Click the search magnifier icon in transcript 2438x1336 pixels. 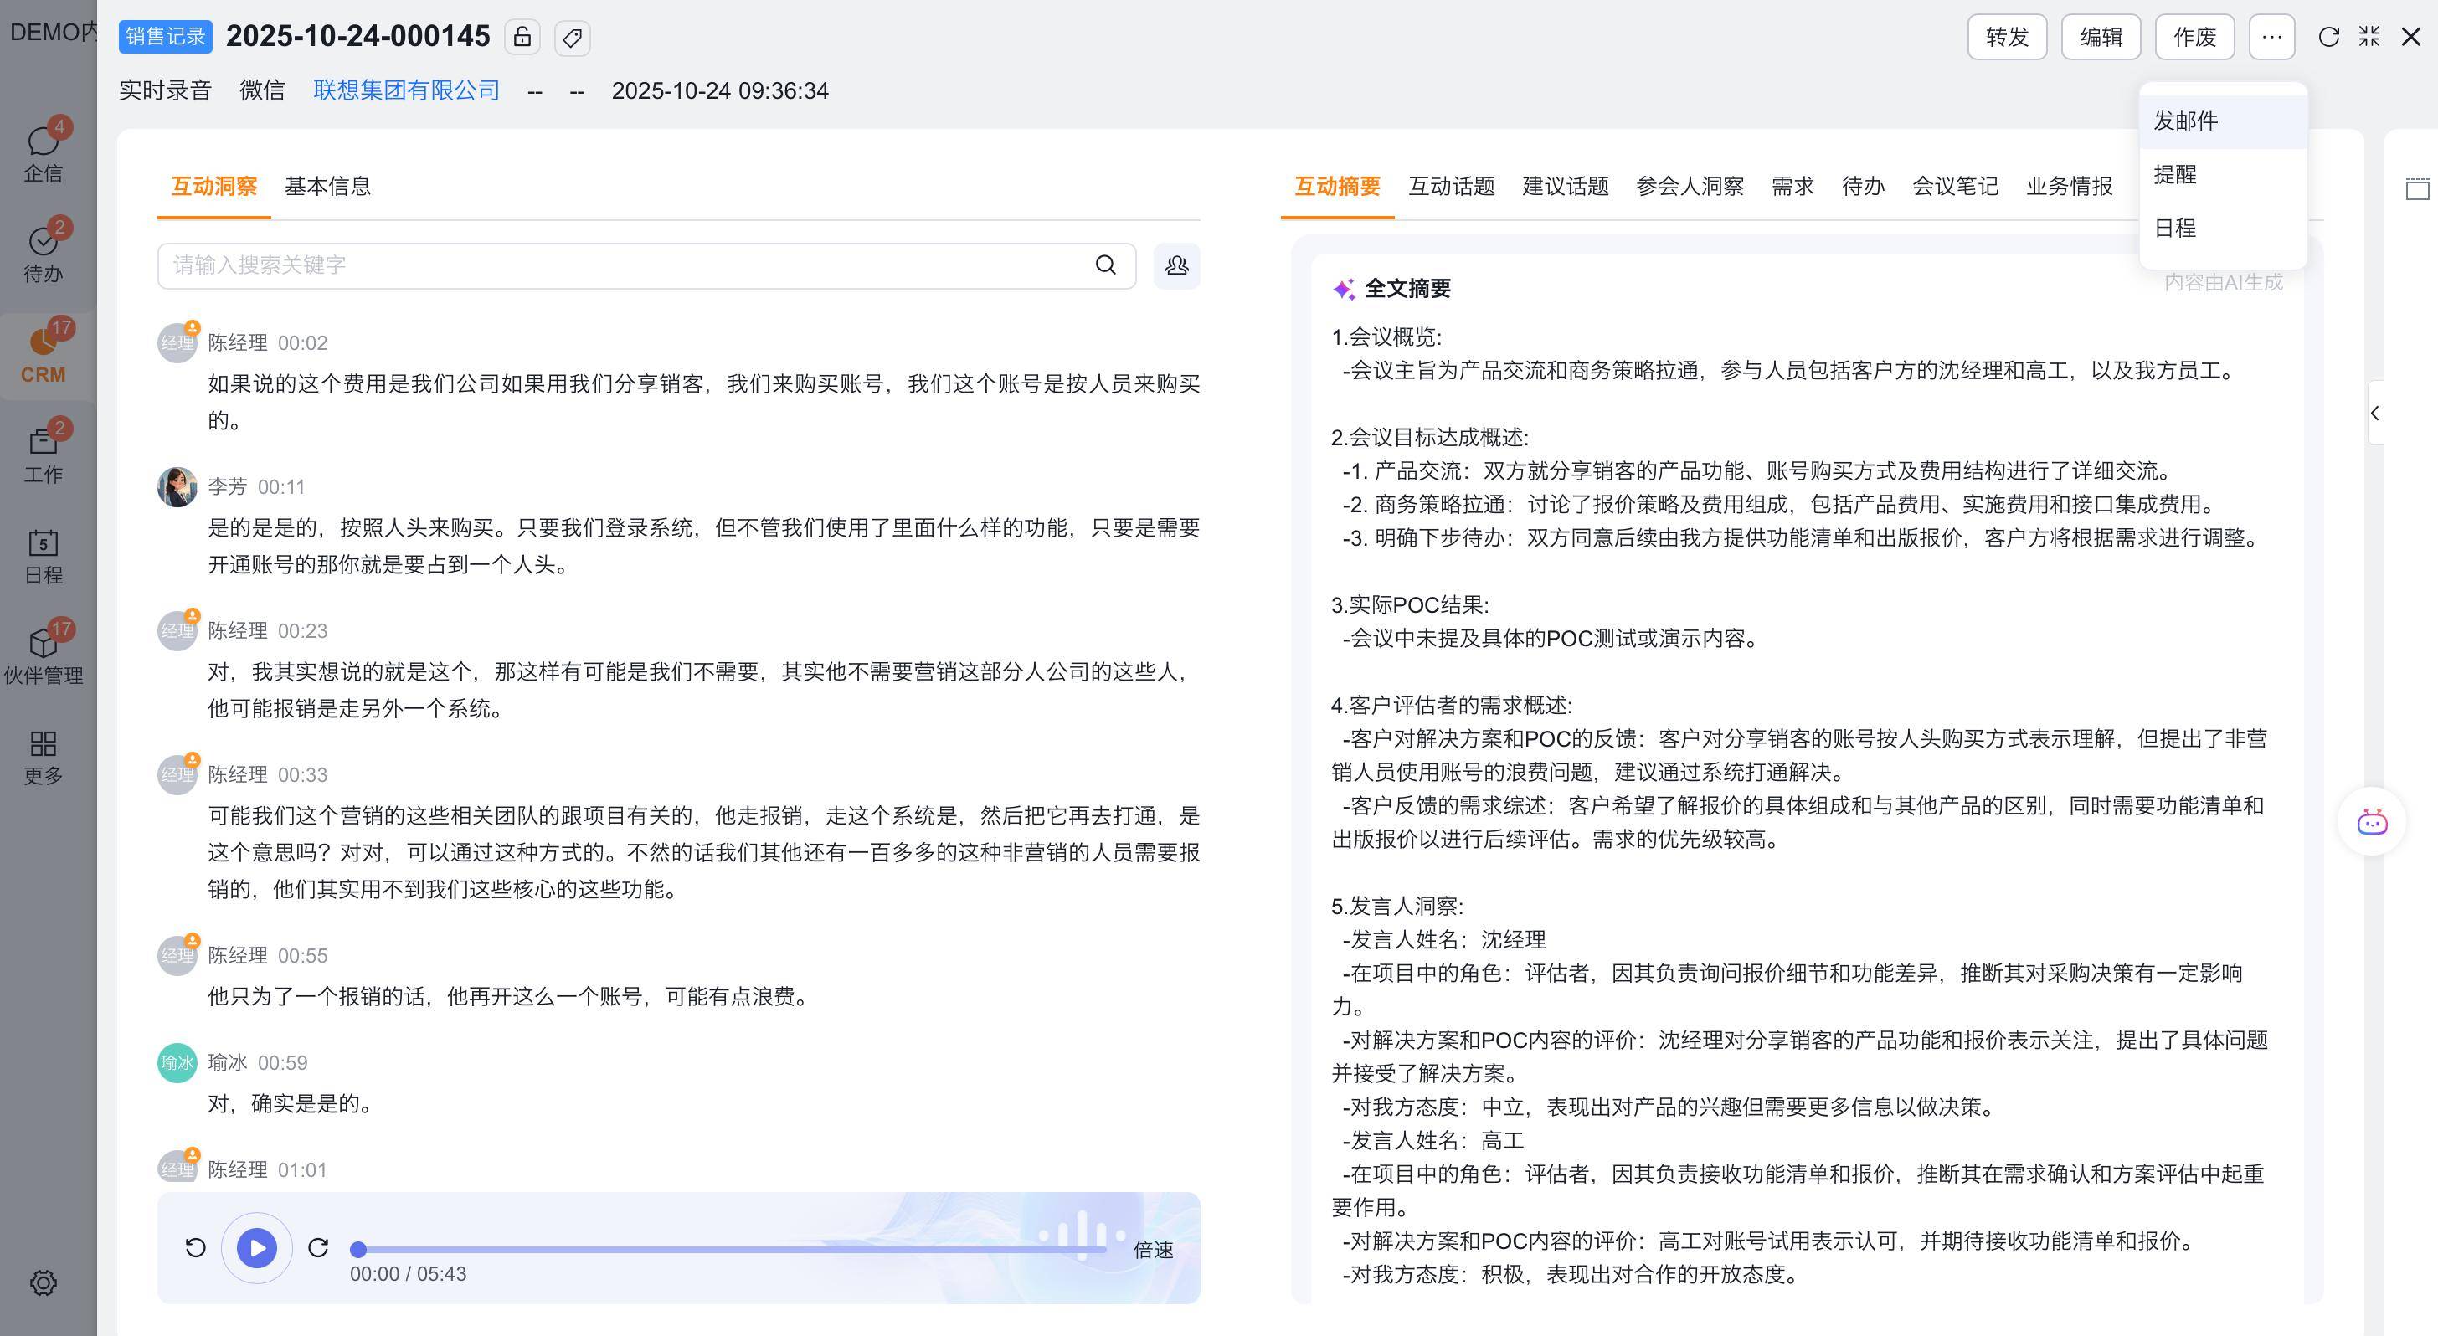click(1105, 265)
